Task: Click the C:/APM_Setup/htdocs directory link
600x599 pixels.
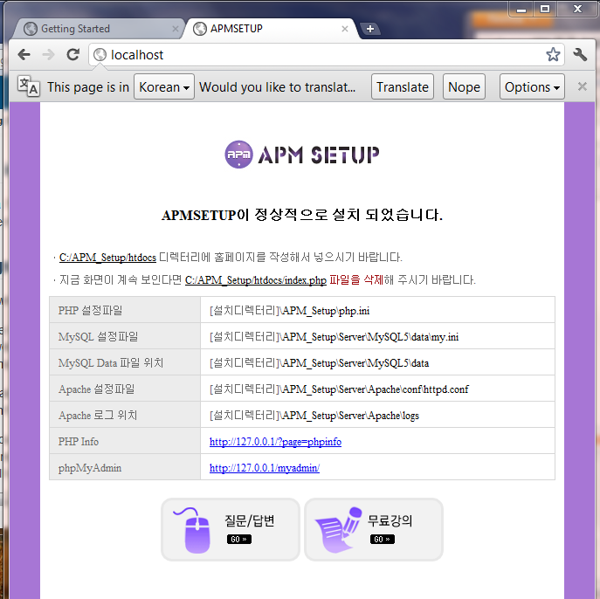Action: coord(107,258)
